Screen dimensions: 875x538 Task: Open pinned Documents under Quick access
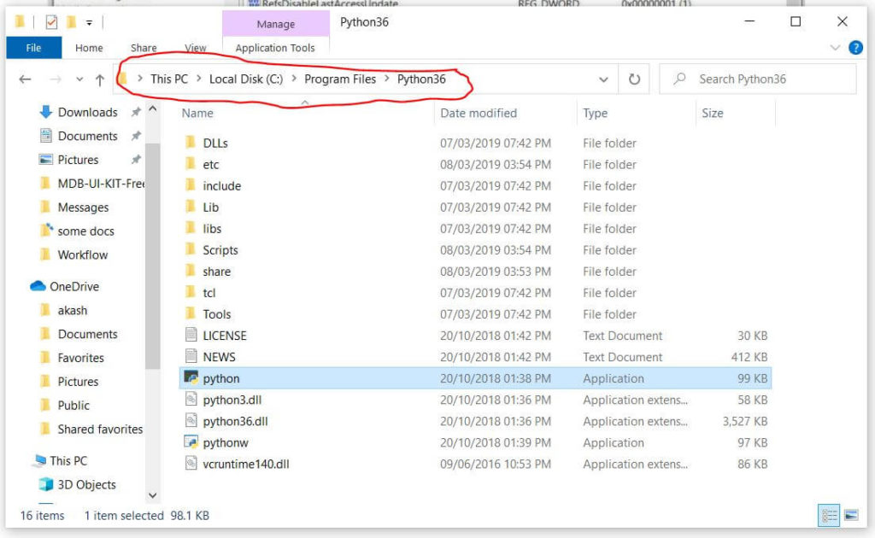coord(88,136)
